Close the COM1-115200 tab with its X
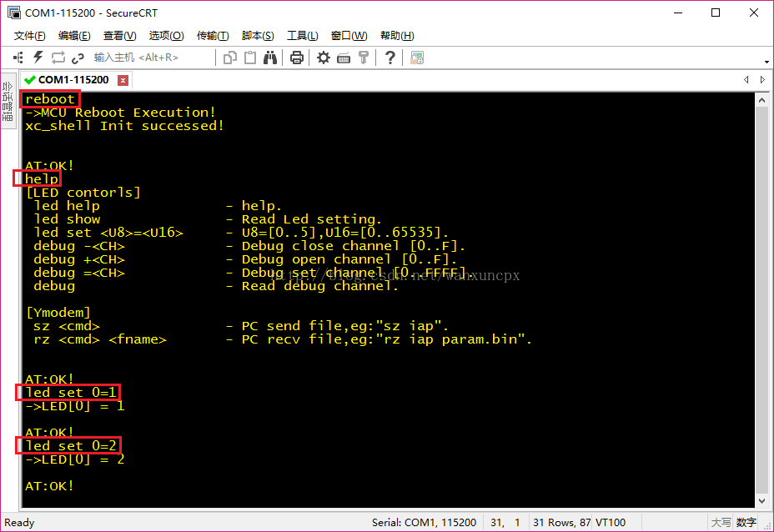Screen dimensions: 774x532 (x=122, y=79)
